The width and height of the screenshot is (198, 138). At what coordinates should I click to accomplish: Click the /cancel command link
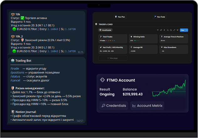[x=15, y=80]
